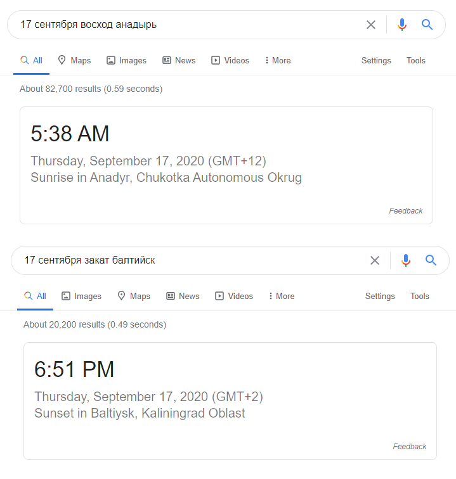Click the magnifier search button in bottom bar
This screenshot has height=479, width=456.
(x=431, y=260)
